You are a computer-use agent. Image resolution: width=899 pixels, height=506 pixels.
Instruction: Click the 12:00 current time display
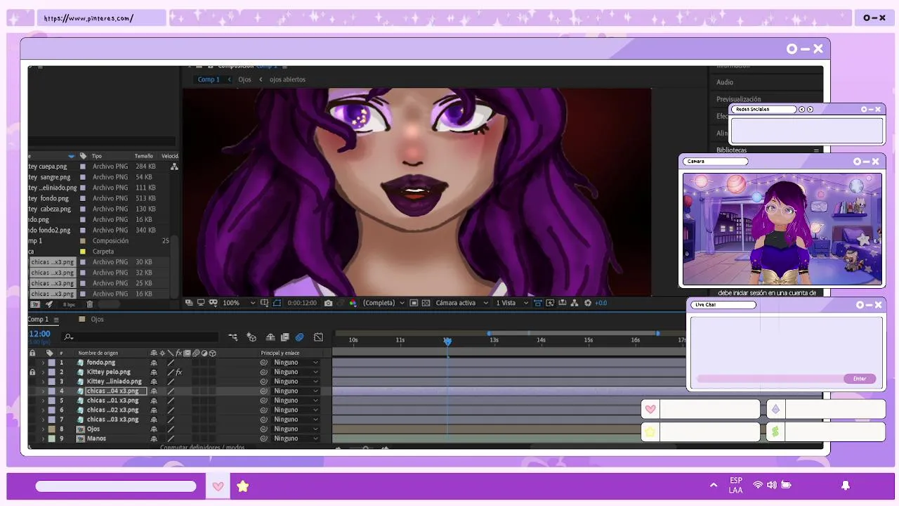(x=39, y=334)
